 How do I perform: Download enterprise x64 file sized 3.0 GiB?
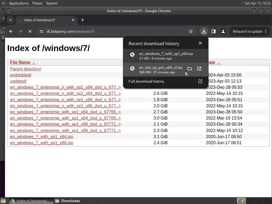[65, 118]
